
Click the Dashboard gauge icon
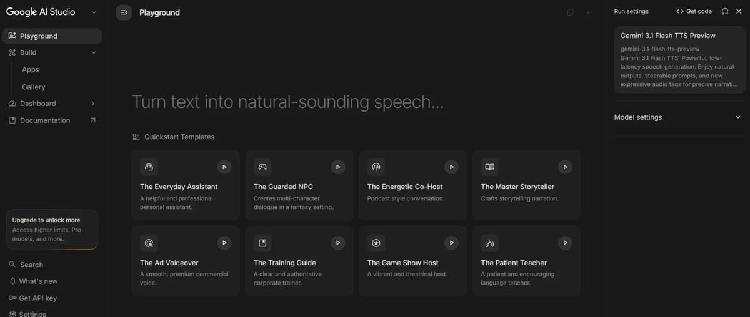[12, 104]
